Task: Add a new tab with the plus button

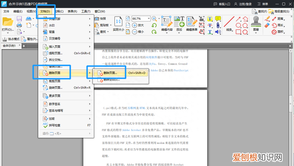Action: pos(24,46)
